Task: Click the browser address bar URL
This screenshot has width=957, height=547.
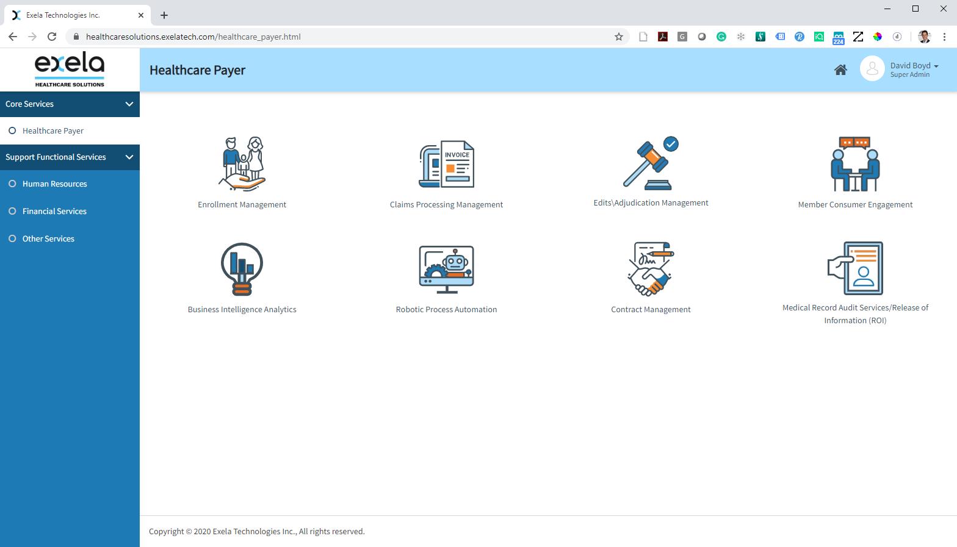Action: [x=193, y=37]
